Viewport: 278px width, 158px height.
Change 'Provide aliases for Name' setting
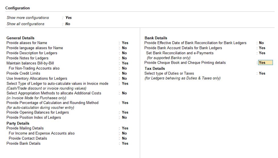coord(125,43)
